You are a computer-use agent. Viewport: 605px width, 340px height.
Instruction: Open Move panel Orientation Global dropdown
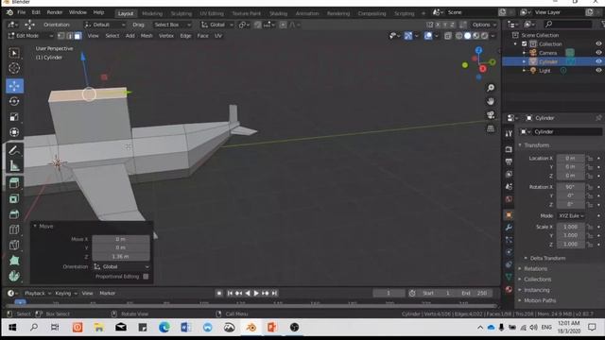pyautogui.click(x=121, y=266)
